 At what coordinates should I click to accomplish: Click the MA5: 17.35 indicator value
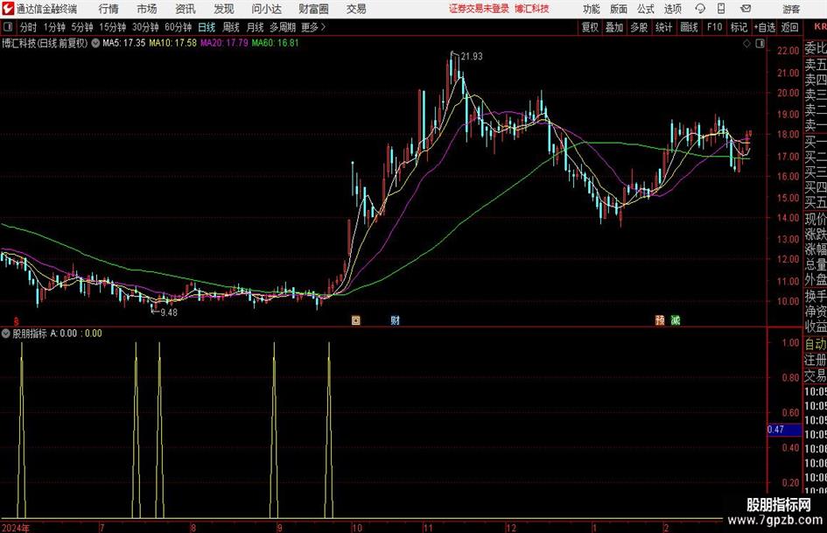pyautogui.click(x=123, y=43)
